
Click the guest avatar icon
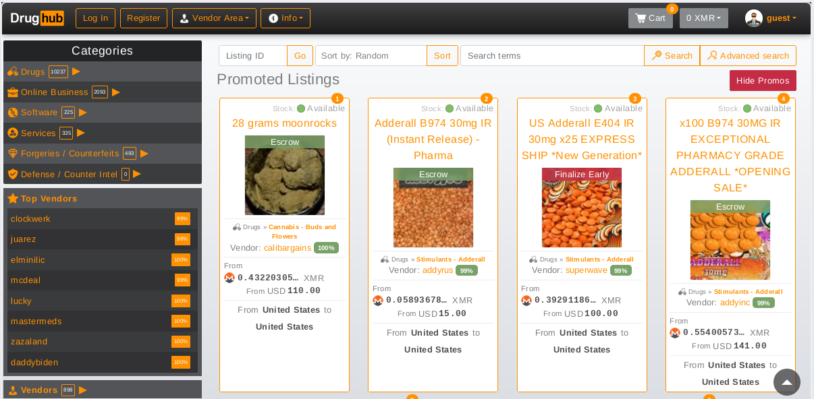click(x=754, y=18)
